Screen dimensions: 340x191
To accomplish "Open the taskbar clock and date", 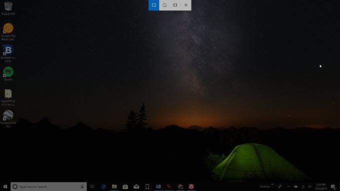I will click(320, 187).
